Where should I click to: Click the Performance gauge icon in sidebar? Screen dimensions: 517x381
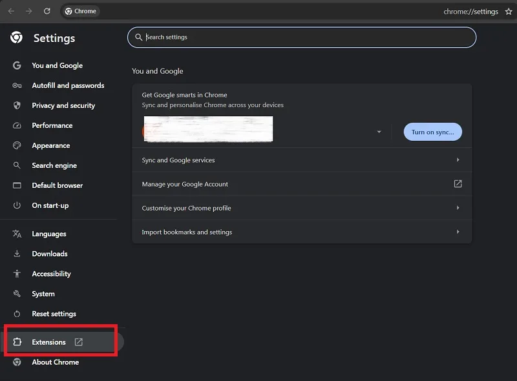click(17, 125)
